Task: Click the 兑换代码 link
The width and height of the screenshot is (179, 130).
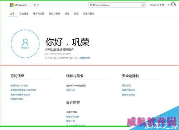Action: pos(71,90)
